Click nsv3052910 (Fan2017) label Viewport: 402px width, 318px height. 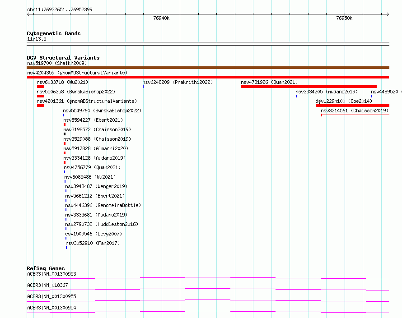93,243
